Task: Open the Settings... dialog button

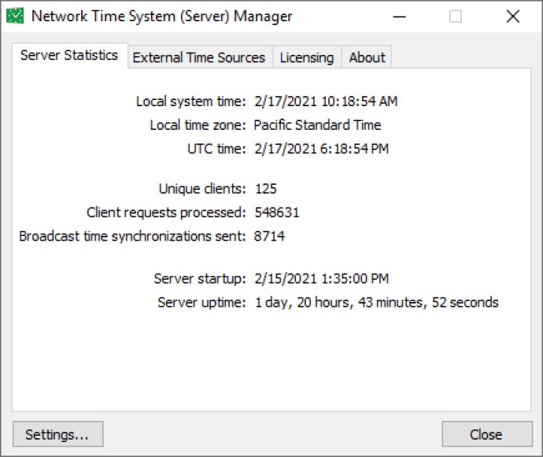Action: click(x=57, y=434)
